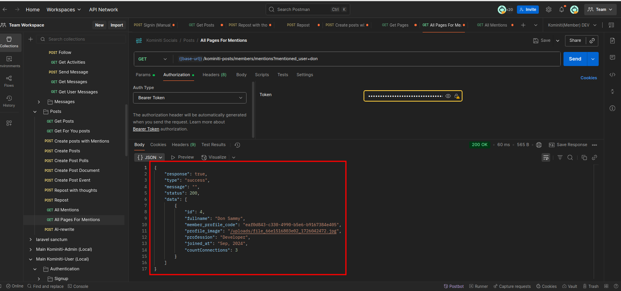Open the Bearer Token auth type dropdown
This screenshot has width=621, height=291.
pyautogui.click(x=190, y=98)
